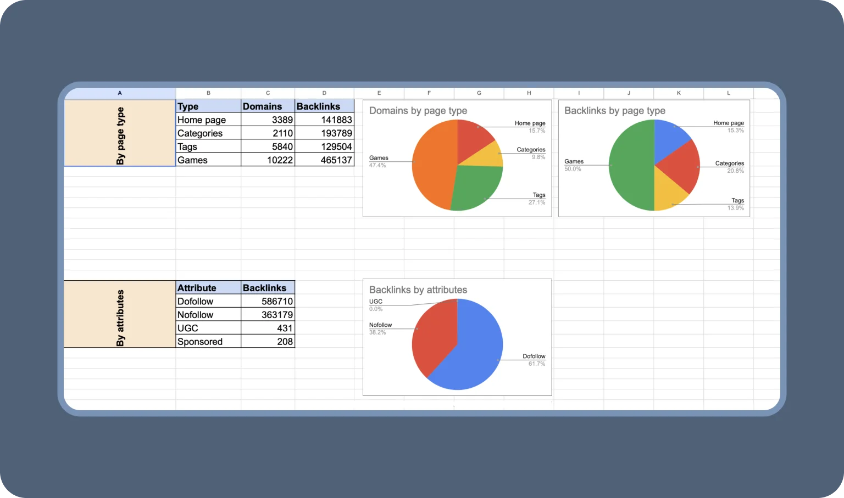Click green Games slice in Backlinks page chart
Screen dimensions: 844x498
(631, 165)
